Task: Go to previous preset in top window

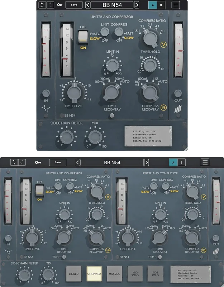Action: pyautogui.click(x=88, y=5)
